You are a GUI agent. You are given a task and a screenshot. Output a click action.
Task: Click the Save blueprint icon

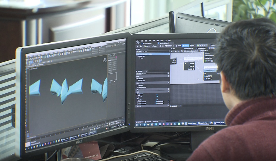click(x=137, y=46)
